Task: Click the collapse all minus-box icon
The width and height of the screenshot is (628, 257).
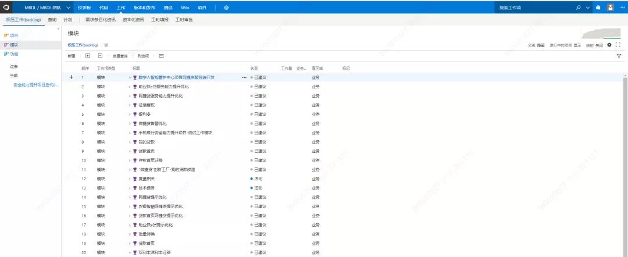Action: coord(100,56)
